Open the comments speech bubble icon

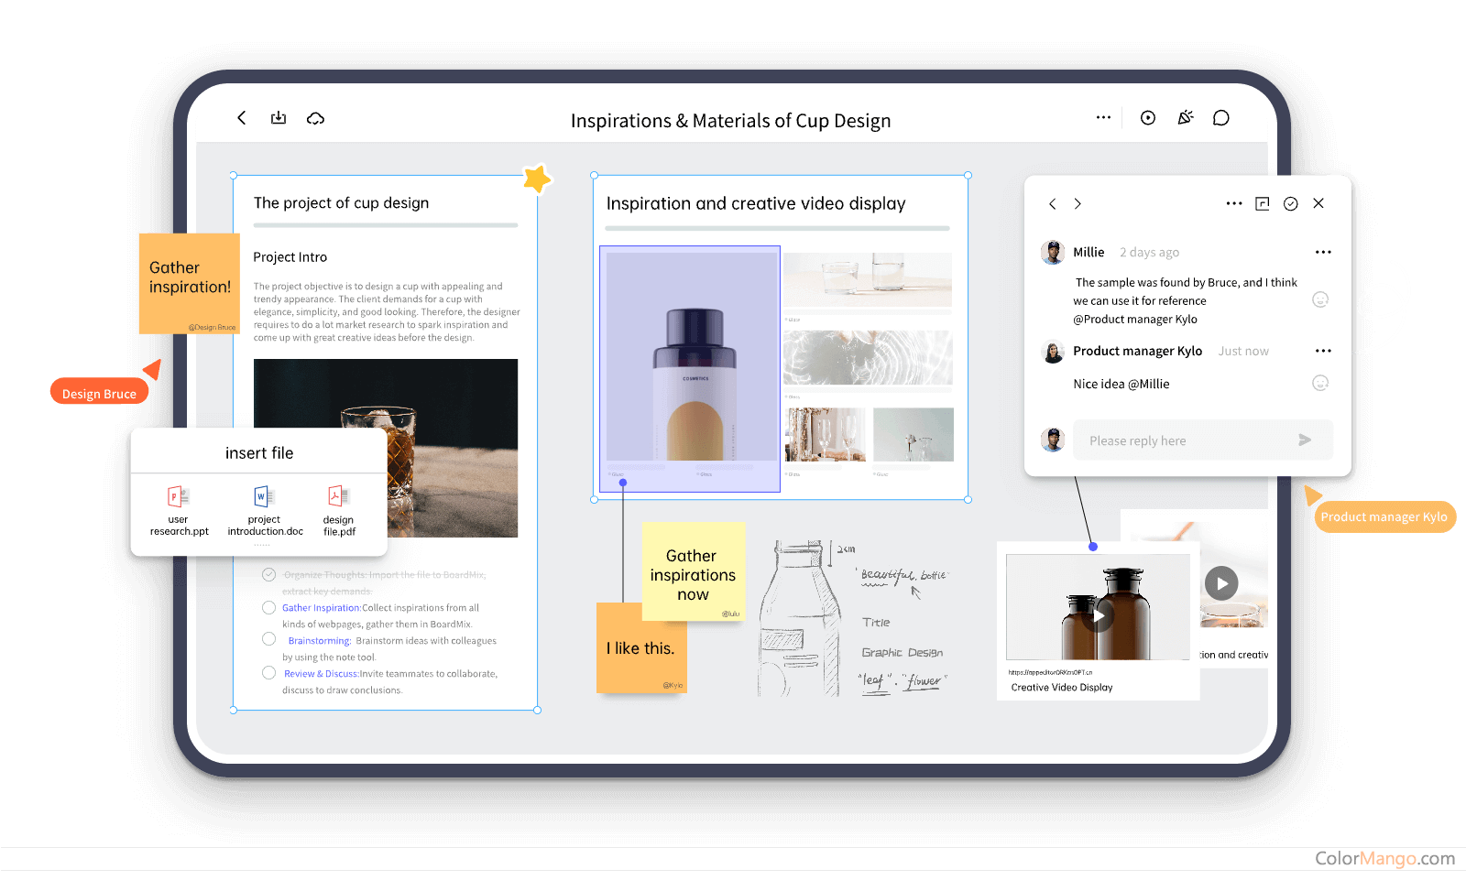[1220, 118]
